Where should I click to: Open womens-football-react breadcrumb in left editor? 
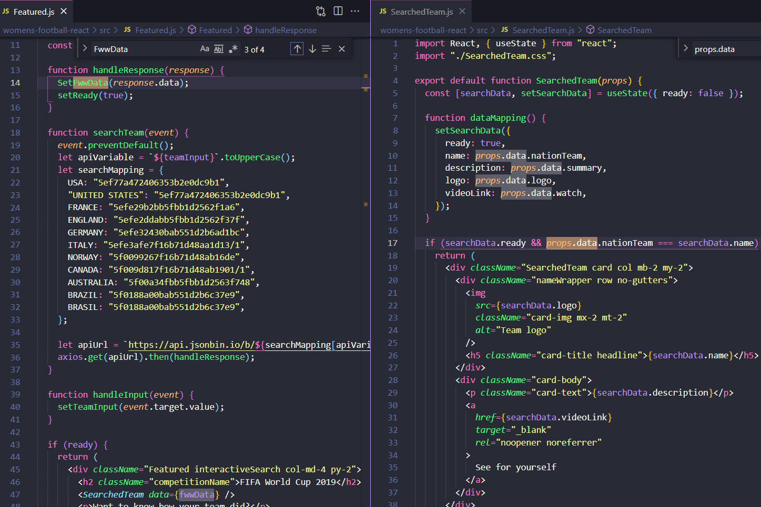coord(46,30)
